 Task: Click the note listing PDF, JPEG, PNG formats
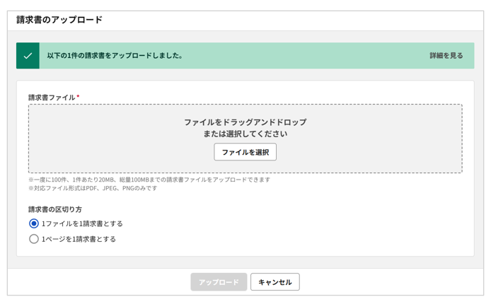(93, 188)
